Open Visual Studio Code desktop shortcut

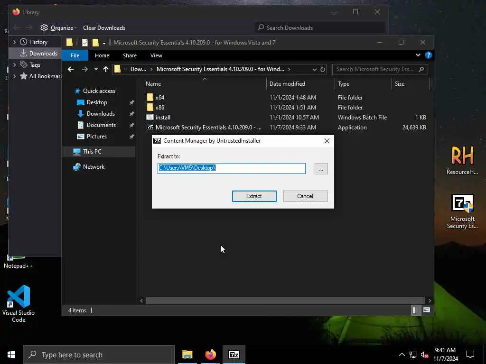pos(19,304)
